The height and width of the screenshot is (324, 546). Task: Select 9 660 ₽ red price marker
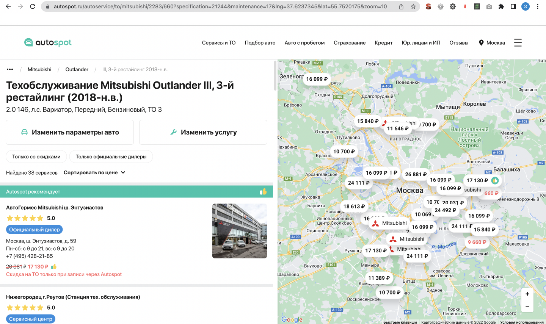point(477,242)
